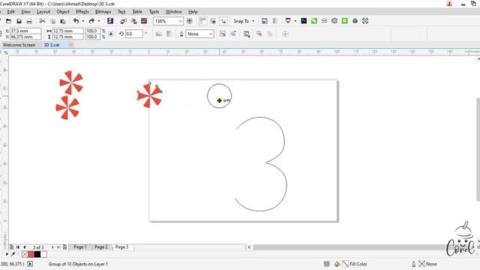Open the Object menu
The height and width of the screenshot is (270, 480).
tap(63, 12)
